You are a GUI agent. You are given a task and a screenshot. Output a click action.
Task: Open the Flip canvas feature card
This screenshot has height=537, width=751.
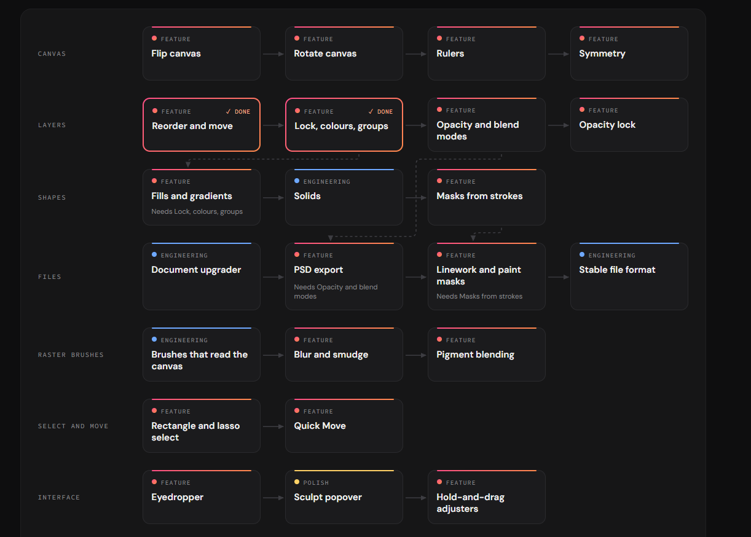pyautogui.click(x=202, y=53)
